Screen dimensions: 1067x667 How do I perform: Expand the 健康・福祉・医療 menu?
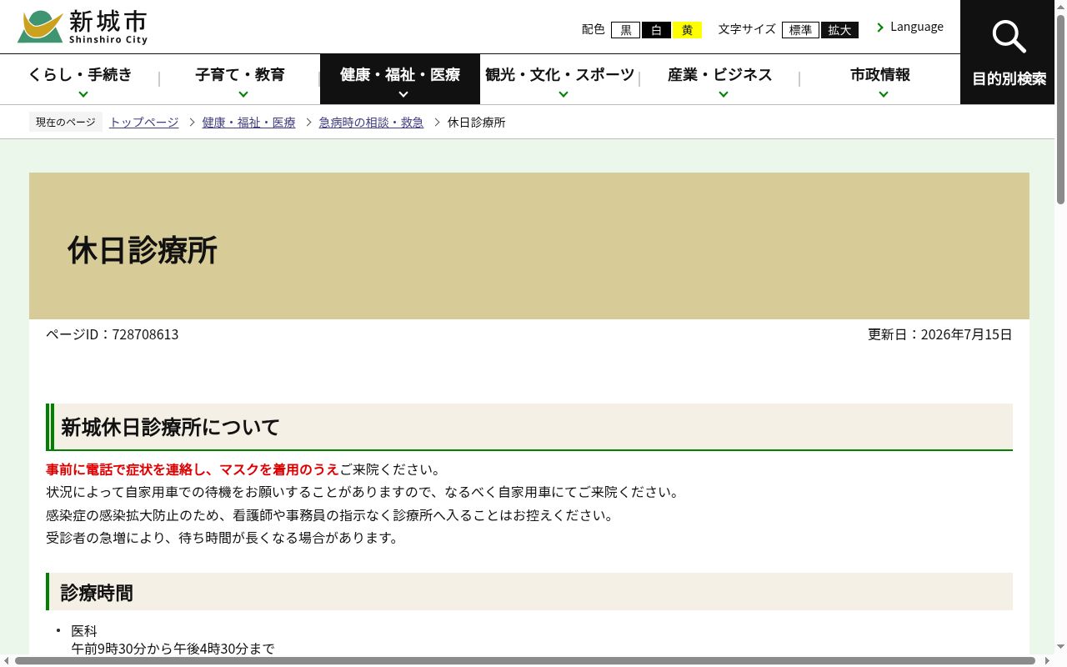coord(400,79)
